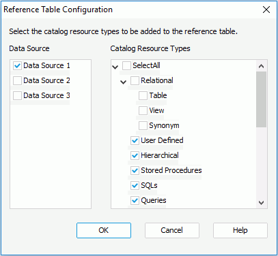Select the 'Queries' tree label
Image resolution: width=278 pixels, height=256 pixels.
(x=154, y=200)
